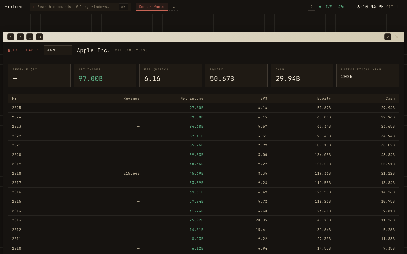Click net income 99.80B for 2024
This screenshot has height=254, width=407.
(197, 117)
